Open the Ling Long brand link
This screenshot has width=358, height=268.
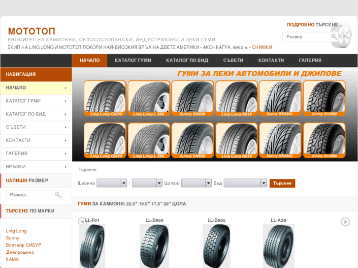coord(16,231)
